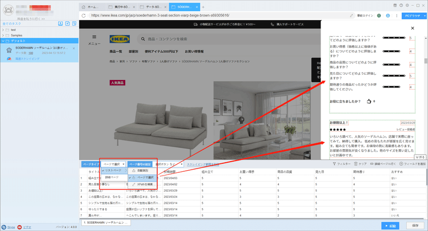The height and width of the screenshot is (231, 428).
Task: Click the ページ番号の設定 button
Action: coord(140,164)
